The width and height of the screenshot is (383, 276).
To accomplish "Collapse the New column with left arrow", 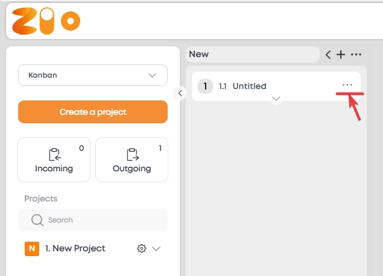I will (x=328, y=55).
